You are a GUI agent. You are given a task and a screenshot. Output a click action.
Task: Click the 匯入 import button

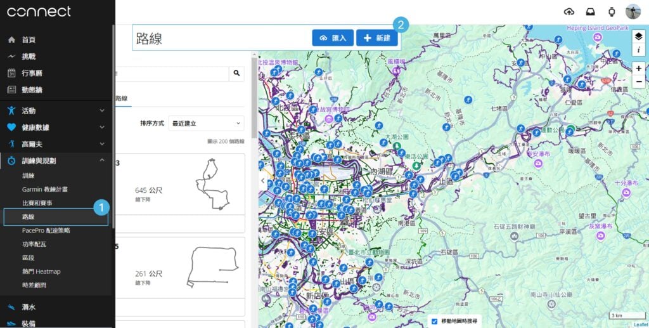[333, 37]
